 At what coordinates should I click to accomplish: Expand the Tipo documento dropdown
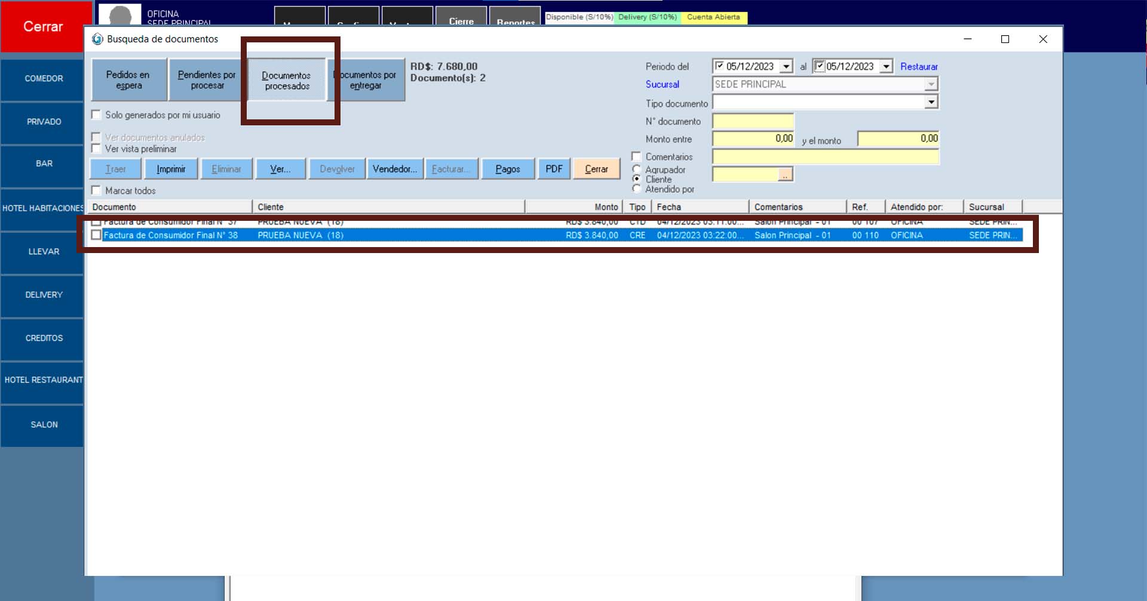tap(931, 103)
